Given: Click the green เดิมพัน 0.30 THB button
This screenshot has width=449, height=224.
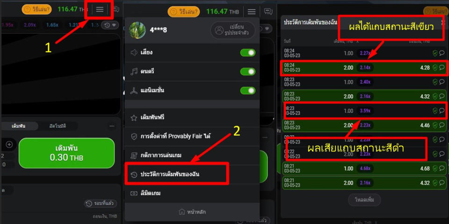Looking at the screenshot, I should click(x=67, y=153).
